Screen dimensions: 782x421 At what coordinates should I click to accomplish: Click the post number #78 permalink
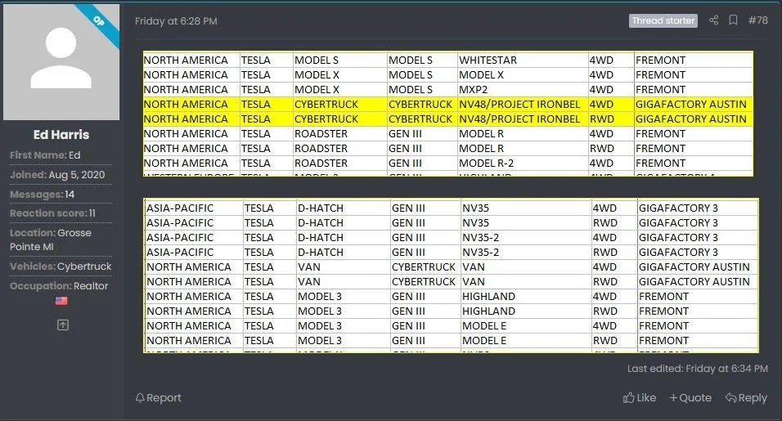(757, 20)
